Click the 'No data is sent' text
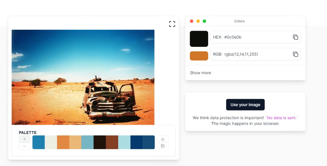 pyautogui.click(x=281, y=118)
